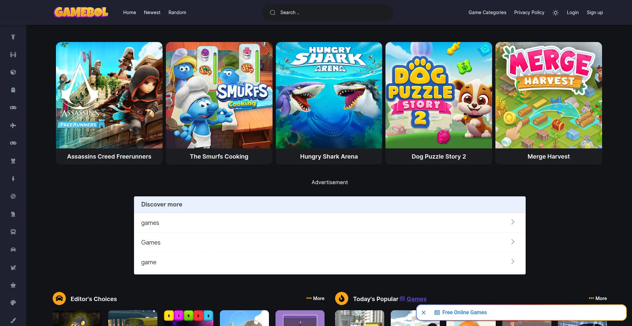Toggle light/dark theme sun icon
This screenshot has width=632, height=326.
(x=556, y=12)
